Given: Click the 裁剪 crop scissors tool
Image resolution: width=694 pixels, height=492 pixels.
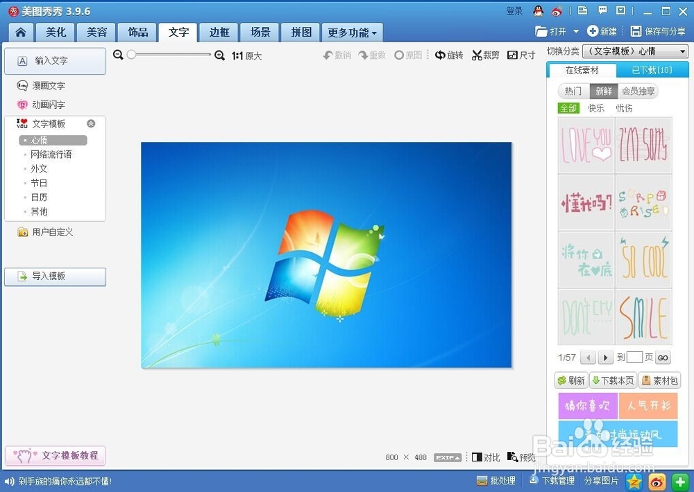Looking at the screenshot, I should [x=477, y=55].
